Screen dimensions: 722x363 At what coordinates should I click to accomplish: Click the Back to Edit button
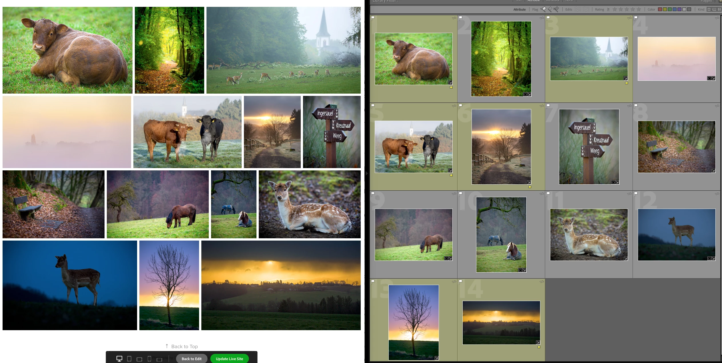click(x=191, y=359)
